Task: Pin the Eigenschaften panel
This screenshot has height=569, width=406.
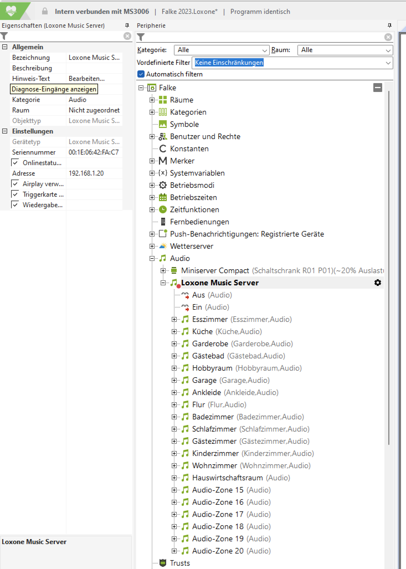Action: 127,25
